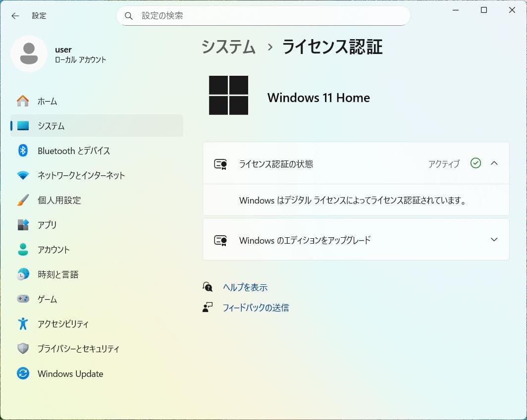Open プライバシーとセキュリティ settings
The image size is (527, 420).
(x=97, y=349)
